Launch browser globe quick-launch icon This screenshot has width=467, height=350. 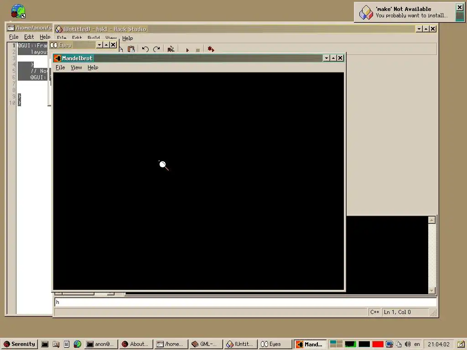point(78,344)
